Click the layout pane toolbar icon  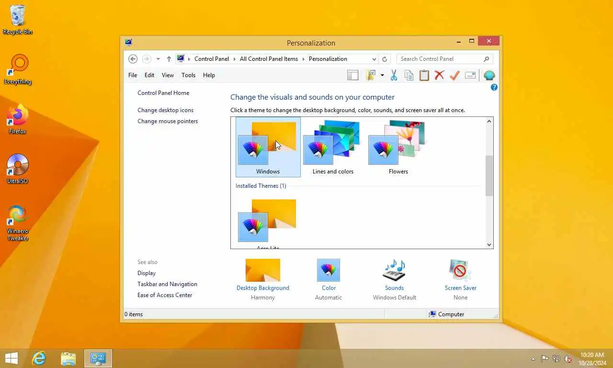(x=352, y=75)
